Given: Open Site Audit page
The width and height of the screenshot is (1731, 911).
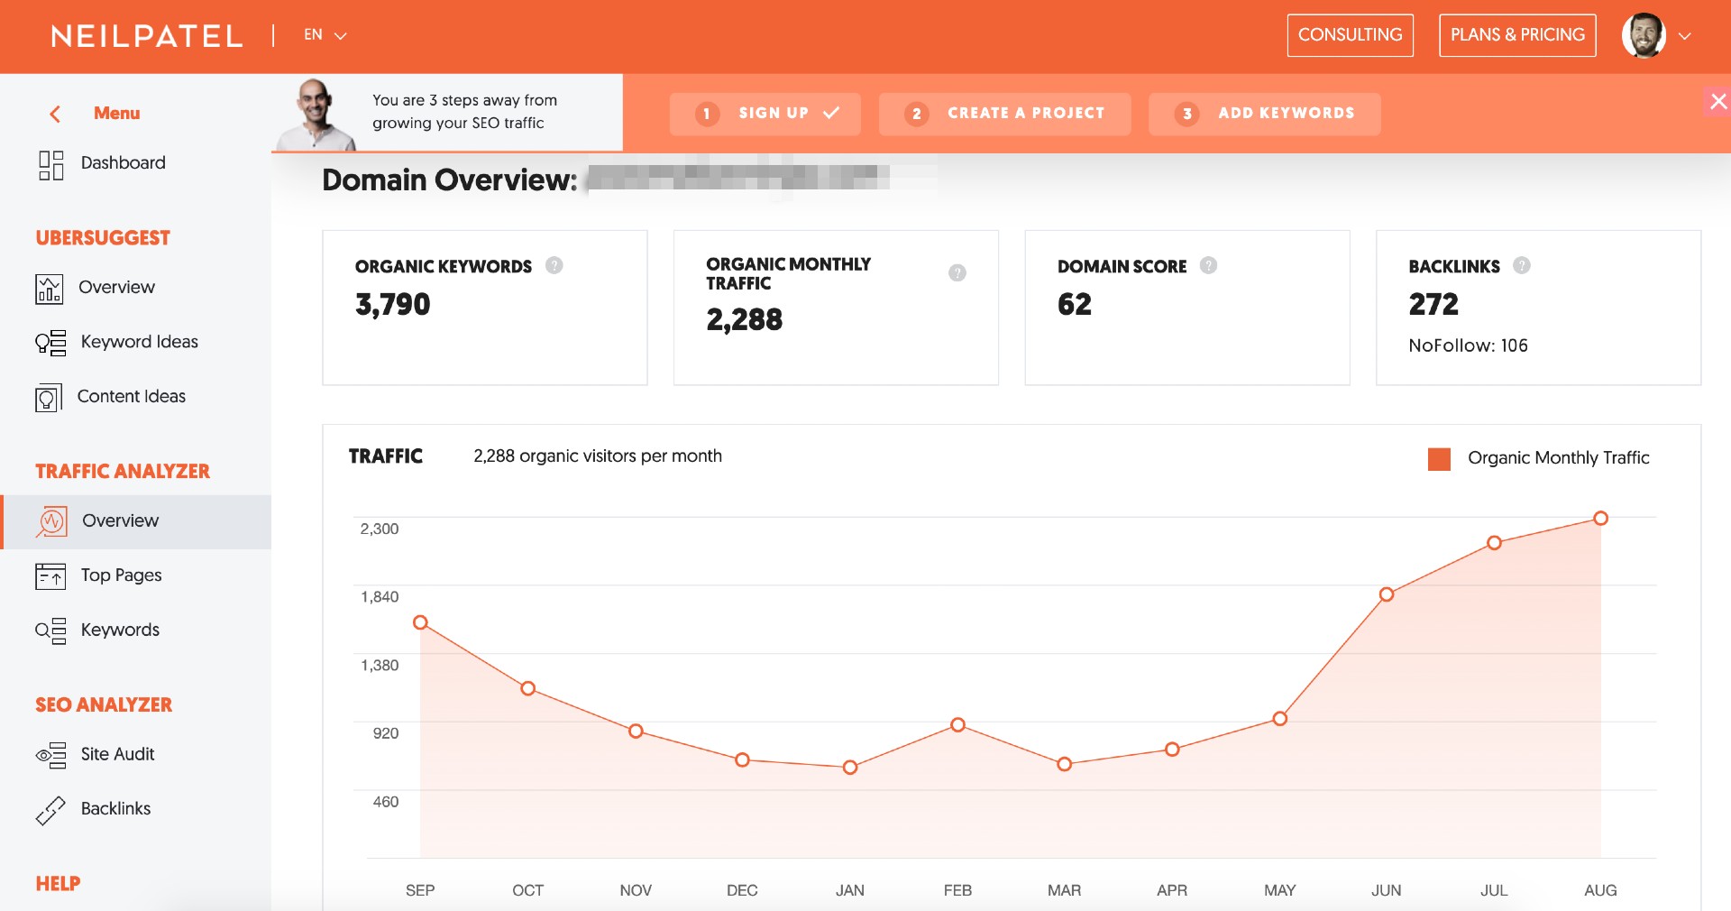Looking at the screenshot, I should (x=117, y=754).
